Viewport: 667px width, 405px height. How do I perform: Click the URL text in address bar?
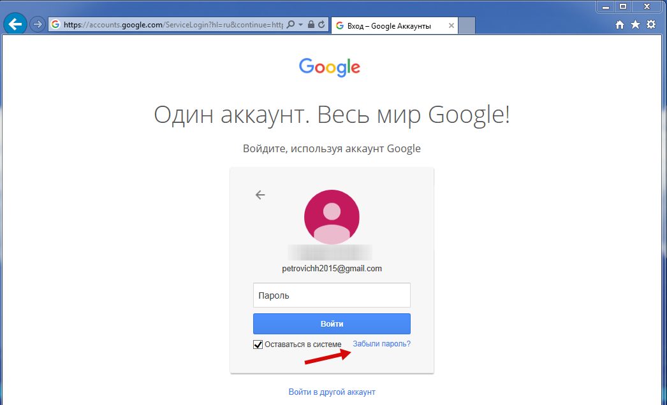(173, 25)
